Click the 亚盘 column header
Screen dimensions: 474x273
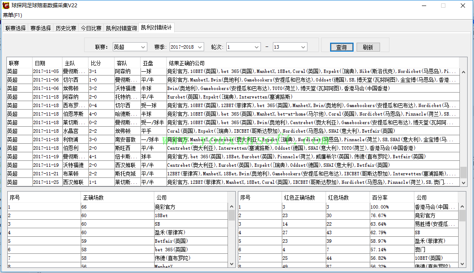pos(153,63)
